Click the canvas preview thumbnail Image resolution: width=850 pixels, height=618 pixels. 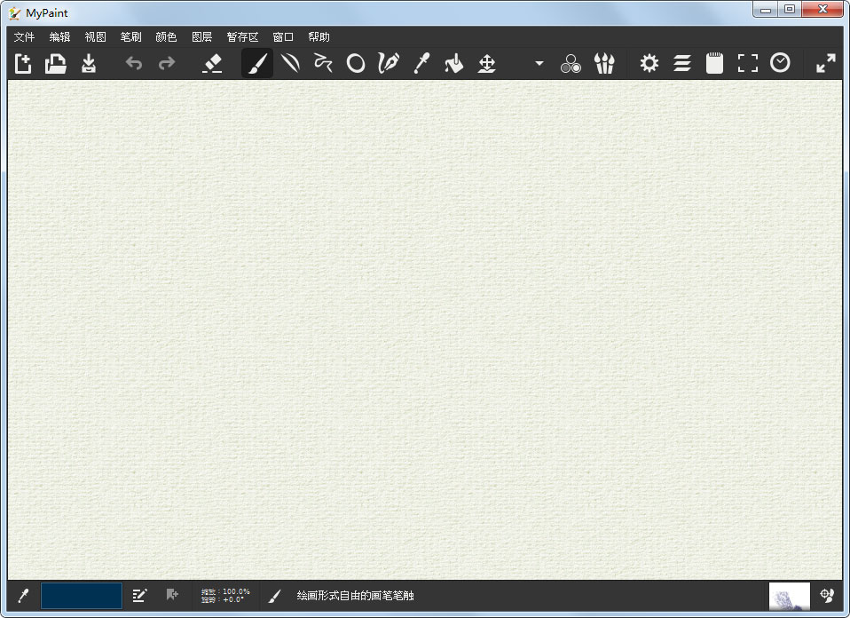click(x=789, y=596)
